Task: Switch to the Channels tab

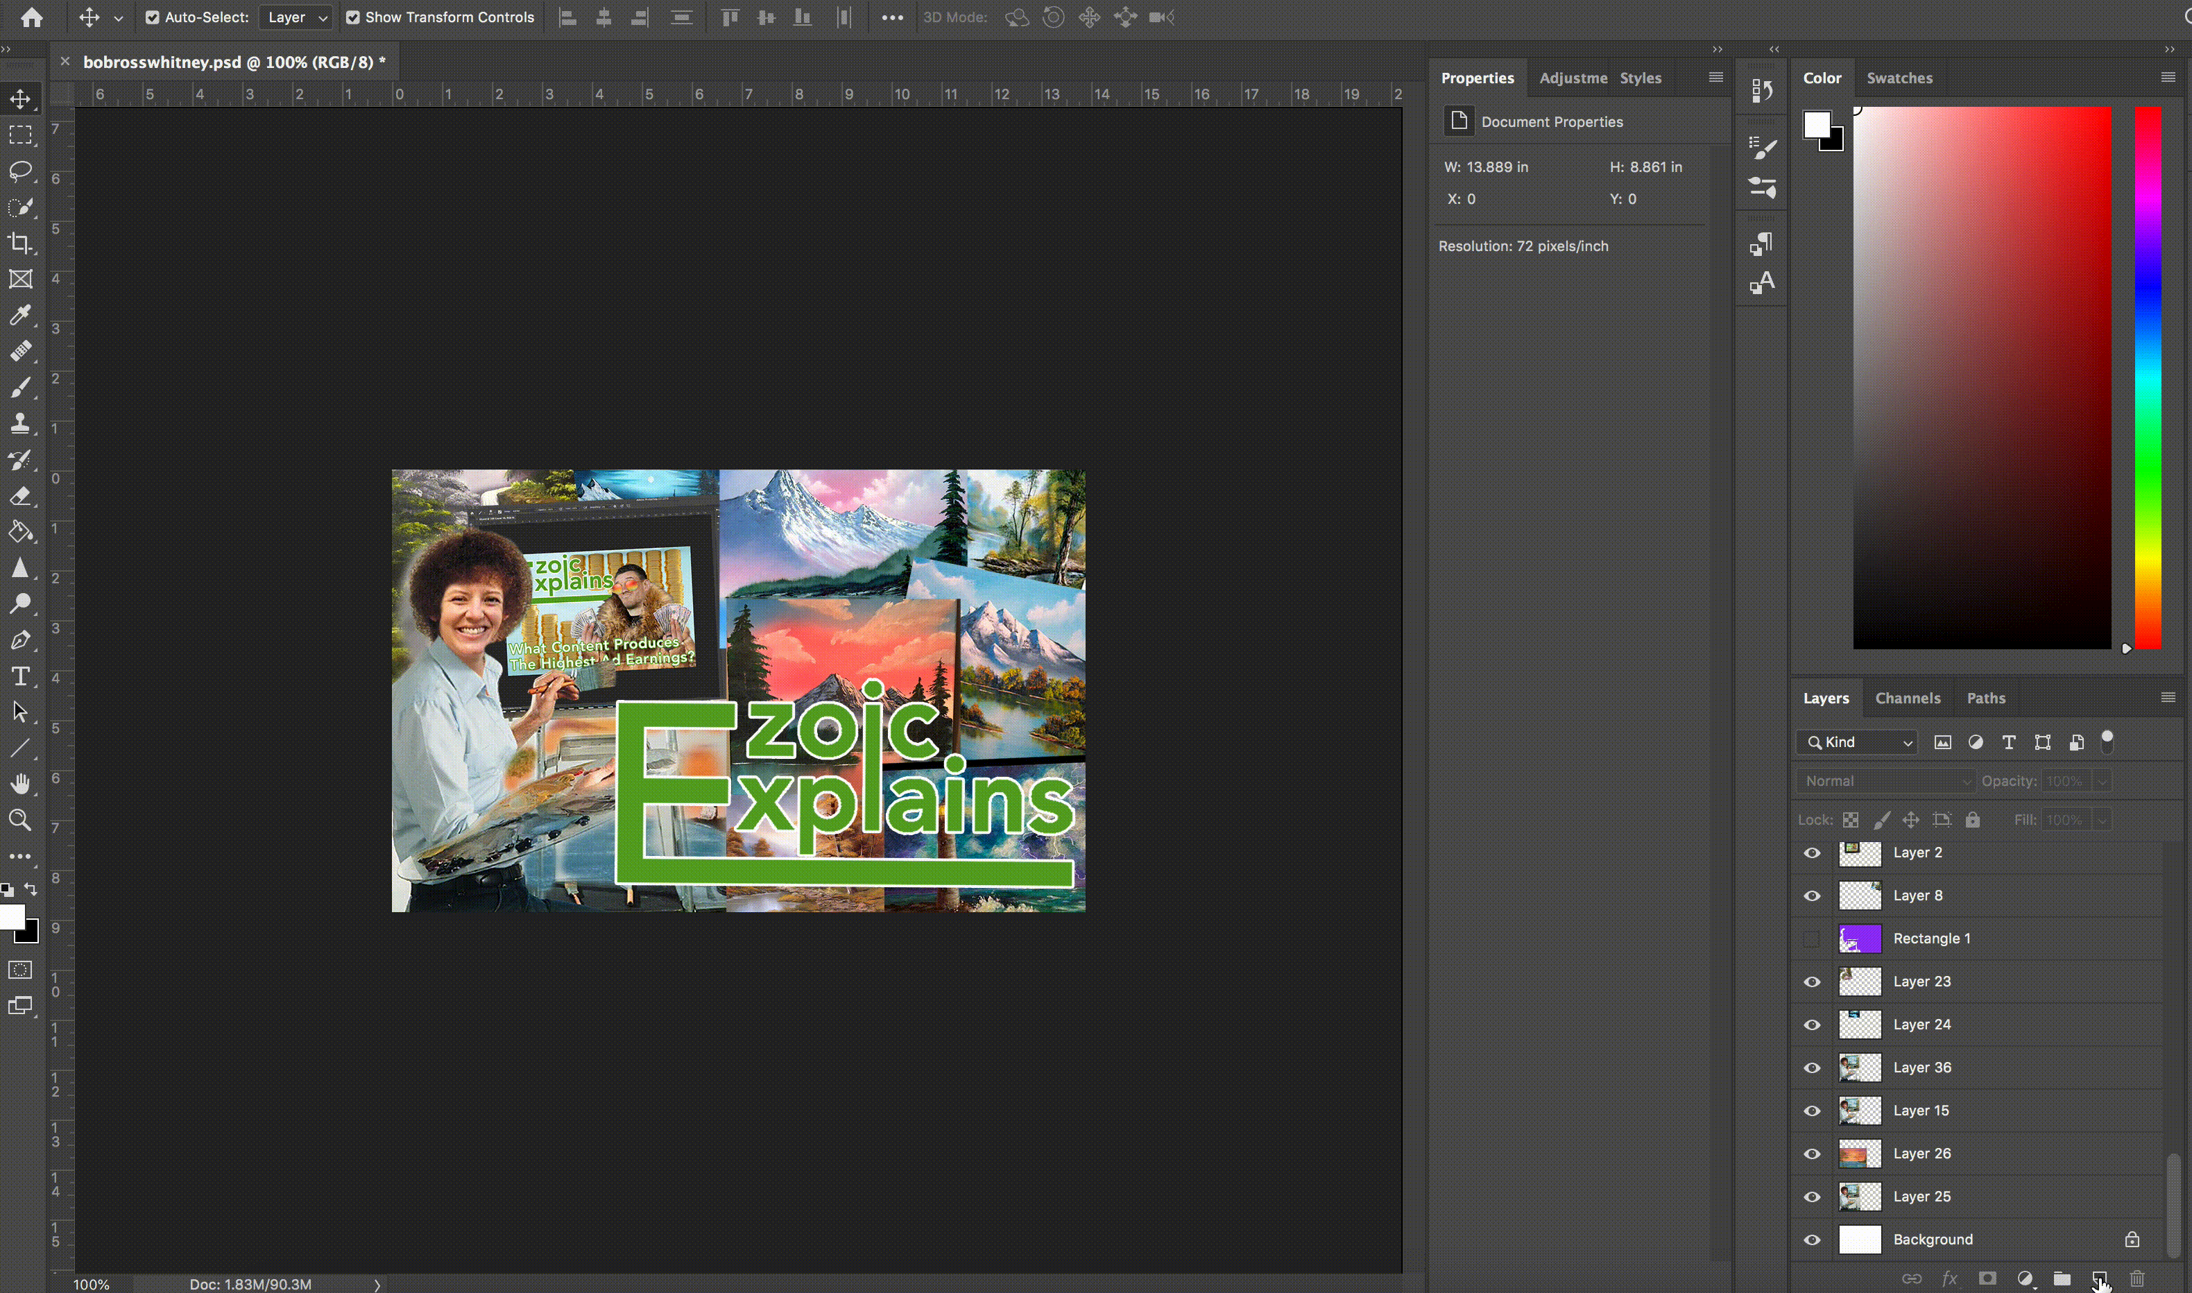Action: tap(1907, 697)
